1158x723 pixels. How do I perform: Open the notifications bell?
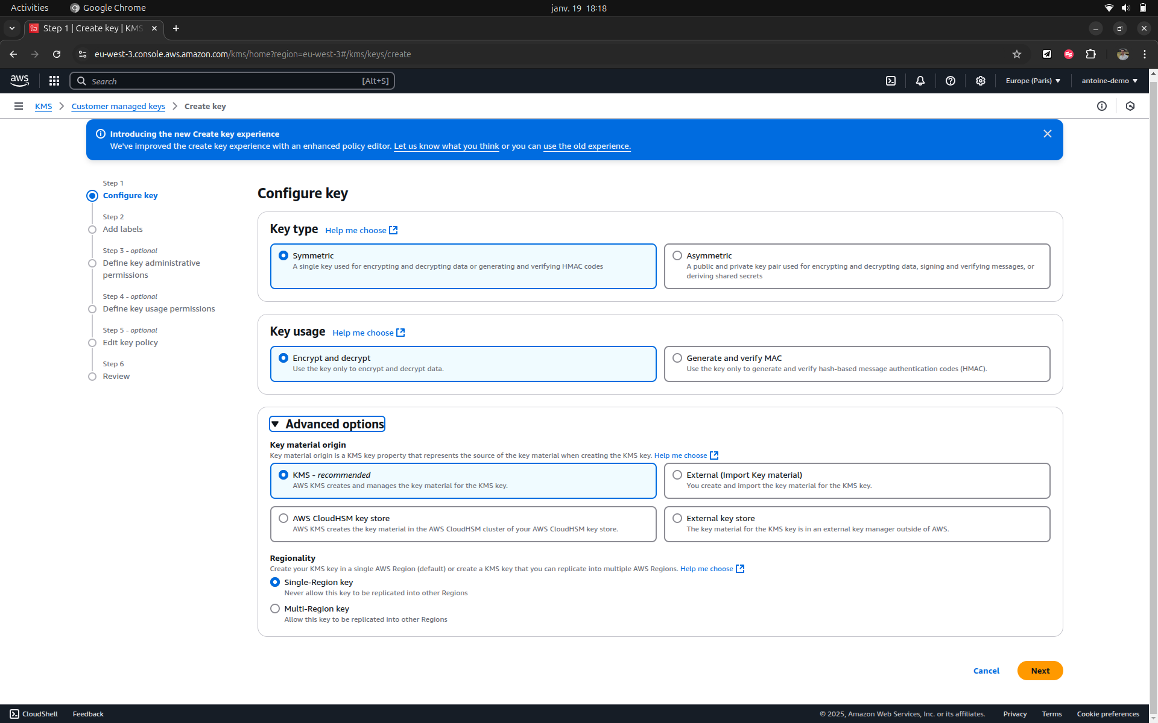click(x=920, y=81)
